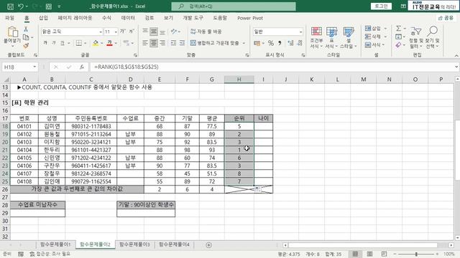Switch to the 데이터 ribbon tab
Viewport: 460px width, 258px height.
click(128, 18)
